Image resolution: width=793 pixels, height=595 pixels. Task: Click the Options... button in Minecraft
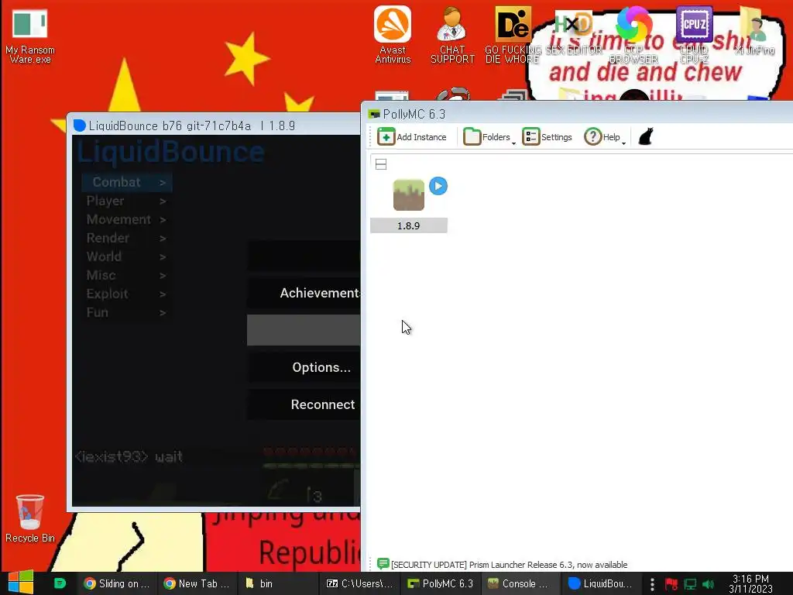pos(304,367)
